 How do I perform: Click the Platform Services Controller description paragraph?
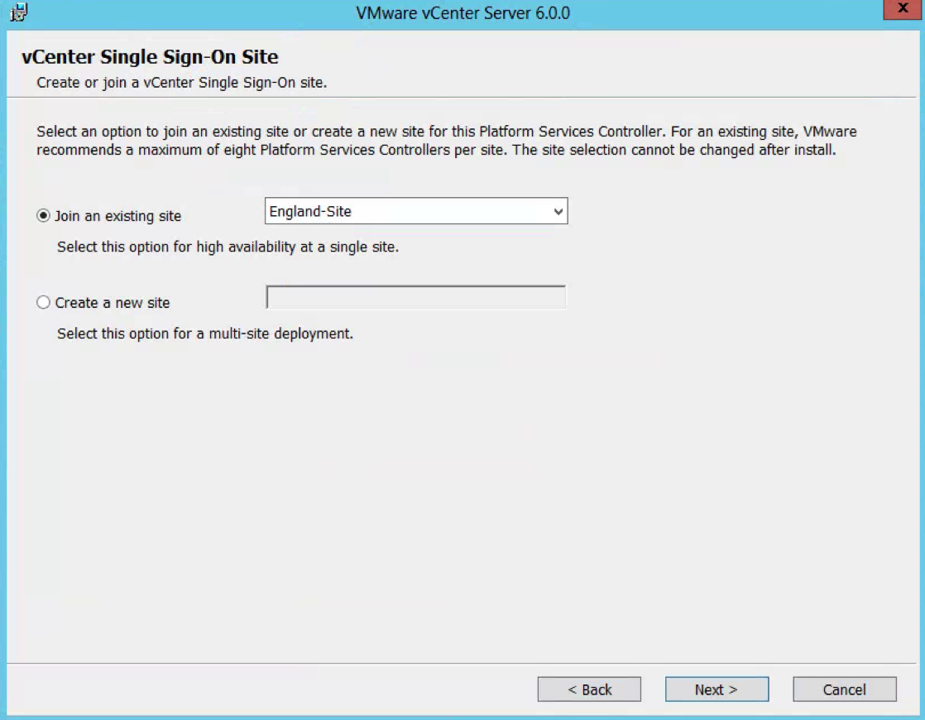[447, 141]
